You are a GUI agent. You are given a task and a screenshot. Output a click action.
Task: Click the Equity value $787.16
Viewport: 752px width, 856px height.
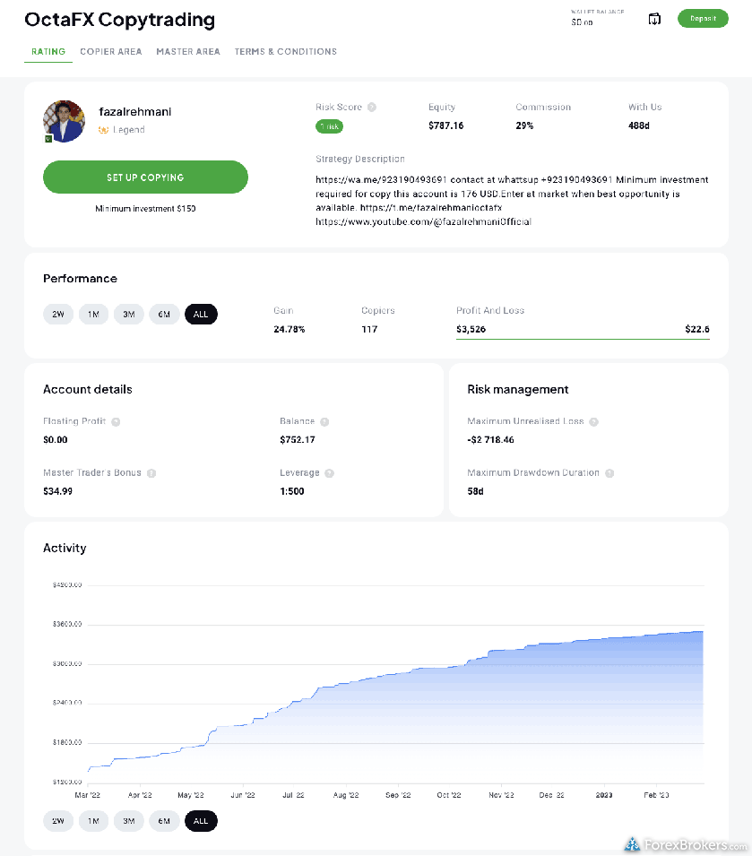[445, 125]
